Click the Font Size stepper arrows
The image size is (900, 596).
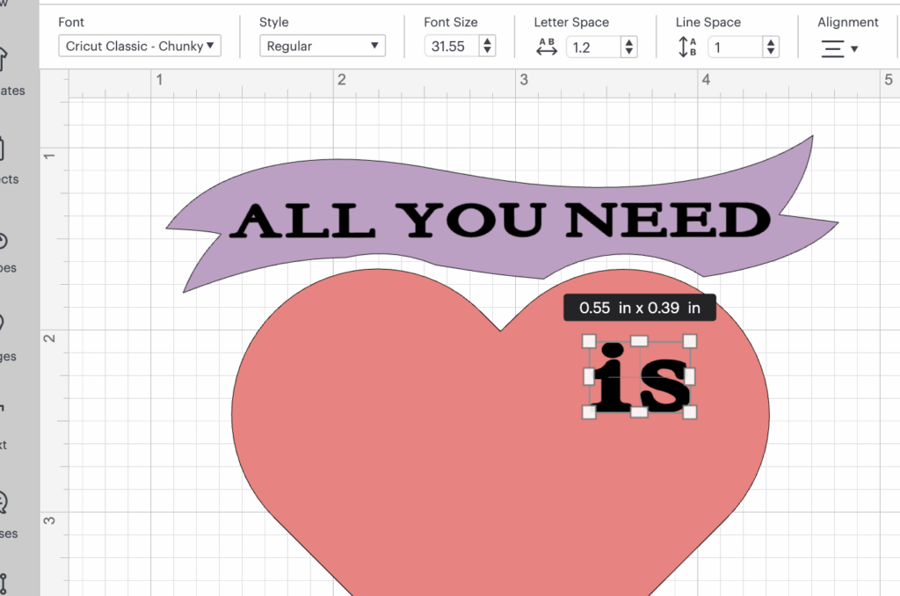click(488, 47)
